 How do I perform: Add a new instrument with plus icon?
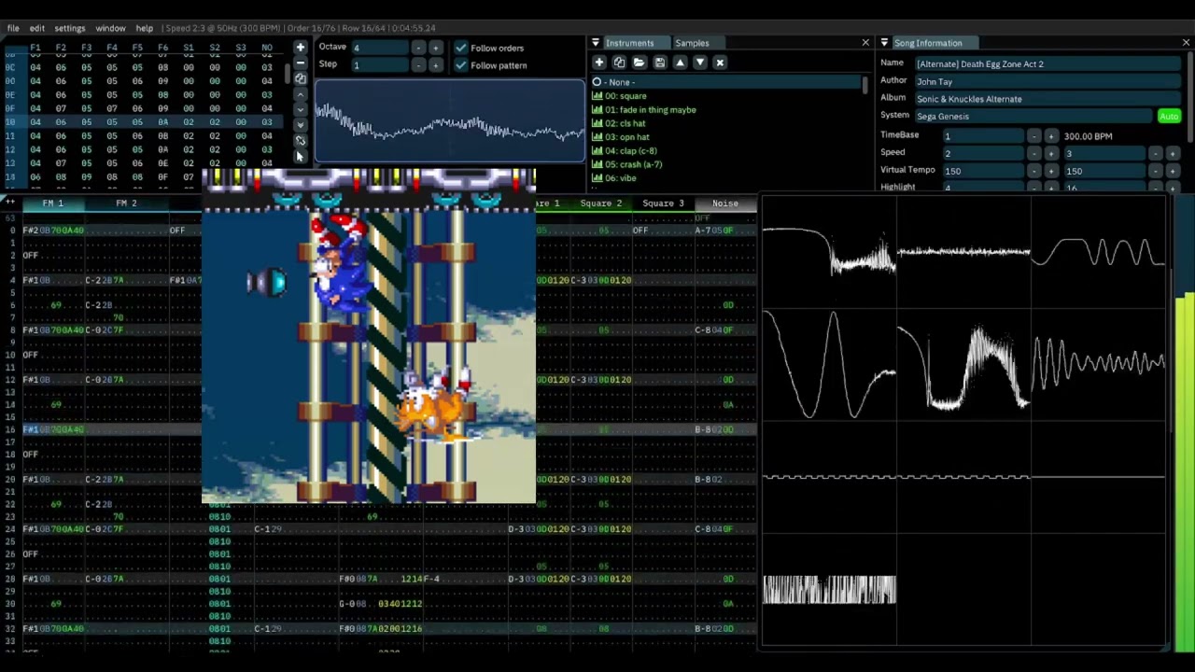pyautogui.click(x=599, y=63)
